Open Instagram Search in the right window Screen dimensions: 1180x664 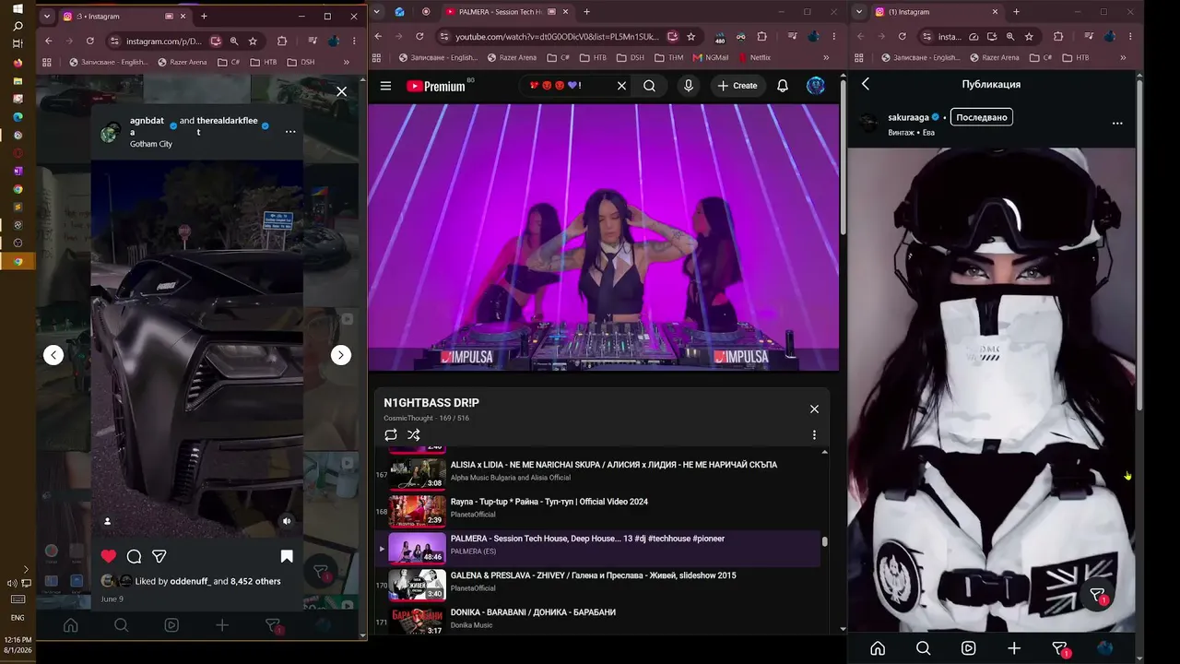(x=923, y=648)
